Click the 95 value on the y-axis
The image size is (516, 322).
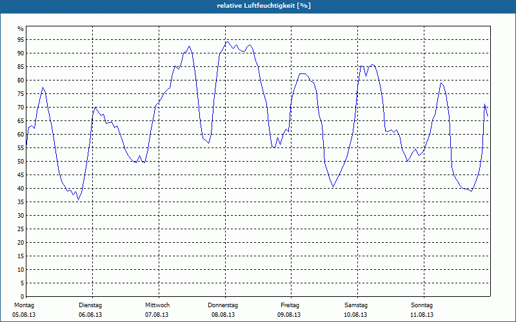(x=21, y=40)
